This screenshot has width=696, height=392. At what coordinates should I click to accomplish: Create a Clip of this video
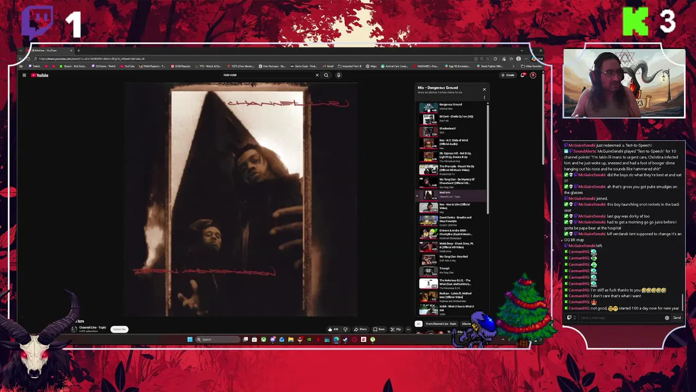point(396,329)
